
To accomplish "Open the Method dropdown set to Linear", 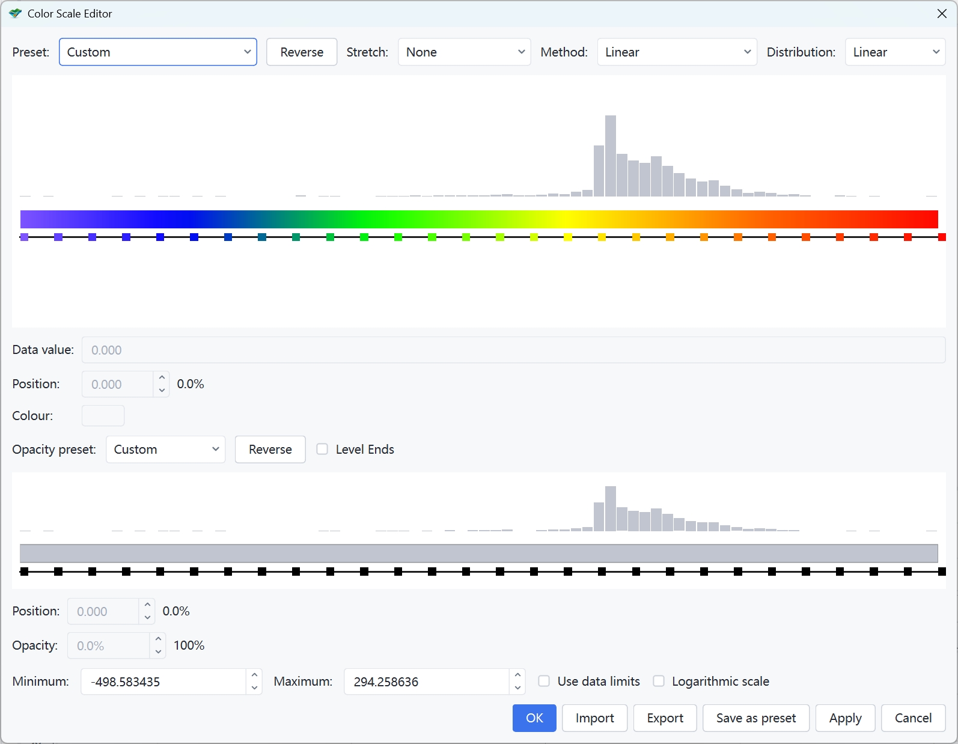I will (x=677, y=52).
